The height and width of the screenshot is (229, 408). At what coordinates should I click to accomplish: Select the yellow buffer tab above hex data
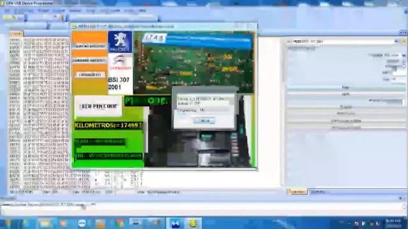[17, 34]
